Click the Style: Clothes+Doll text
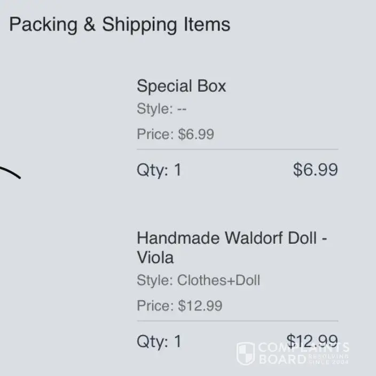The image size is (376, 376). pyautogui.click(x=198, y=280)
